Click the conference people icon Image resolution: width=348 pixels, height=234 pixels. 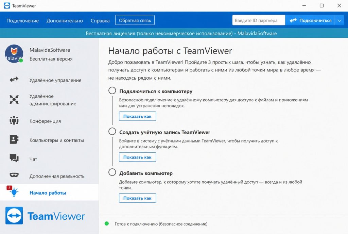[x=14, y=120]
